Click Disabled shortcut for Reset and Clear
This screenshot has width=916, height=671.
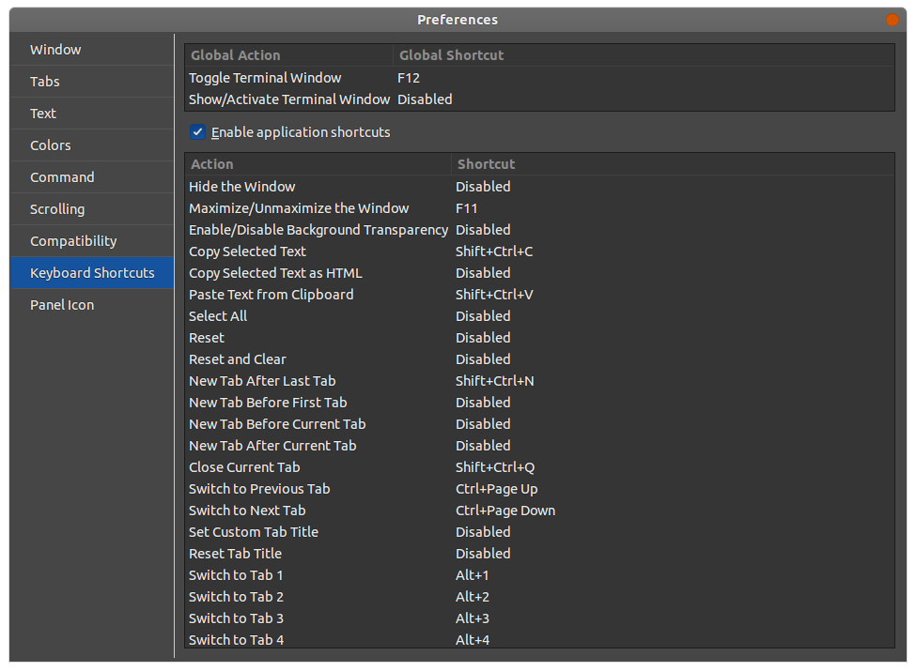click(x=483, y=359)
